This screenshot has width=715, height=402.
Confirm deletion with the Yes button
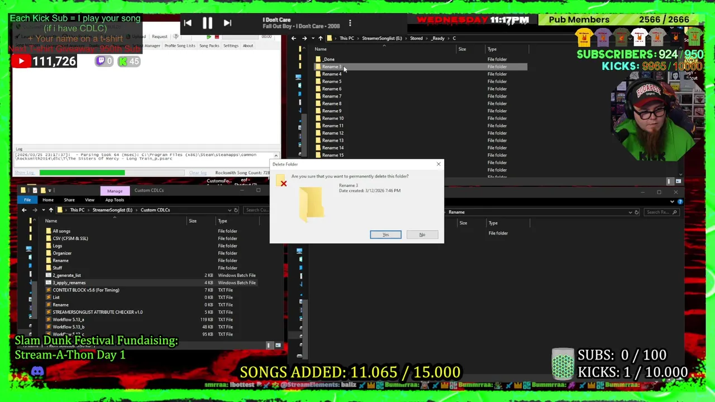pos(385,234)
